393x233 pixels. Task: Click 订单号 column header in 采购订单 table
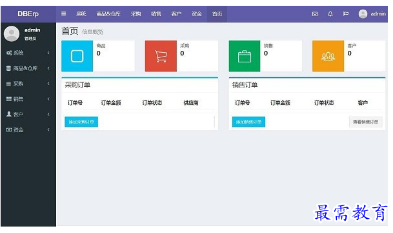coord(76,103)
